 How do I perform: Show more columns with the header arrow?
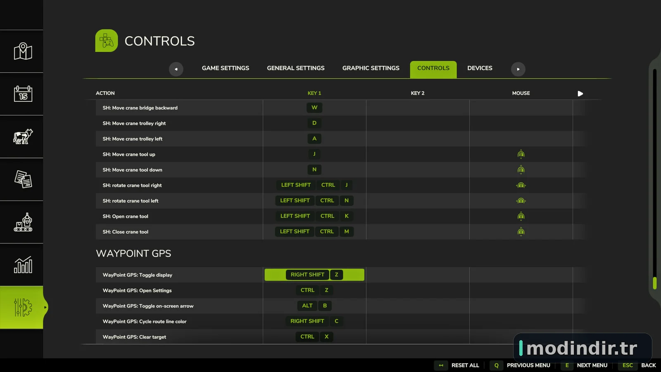click(x=580, y=93)
